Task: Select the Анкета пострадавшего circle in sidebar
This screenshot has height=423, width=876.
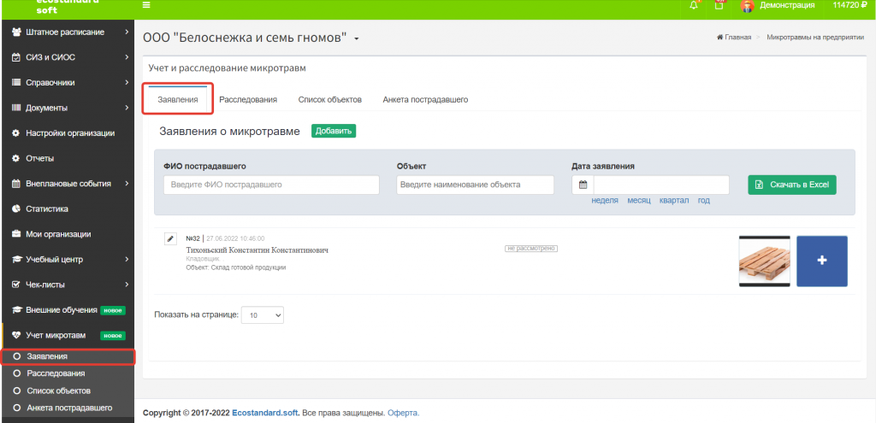Action: (17, 408)
